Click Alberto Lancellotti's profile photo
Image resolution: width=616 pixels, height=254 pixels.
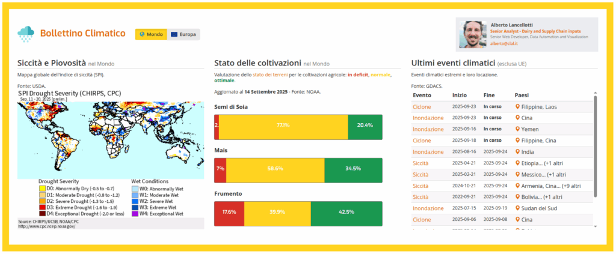473,34
